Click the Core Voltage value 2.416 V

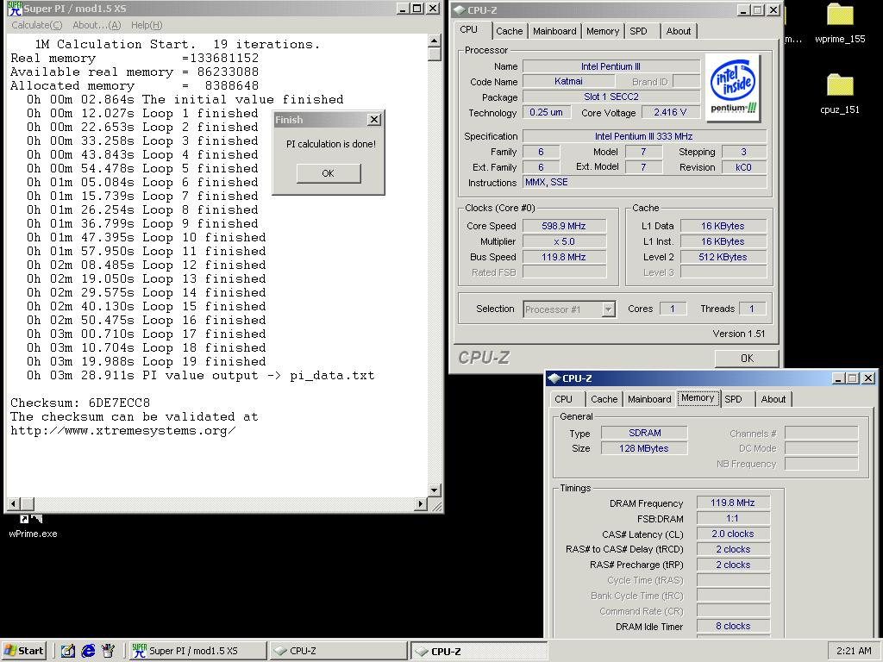pos(670,112)
